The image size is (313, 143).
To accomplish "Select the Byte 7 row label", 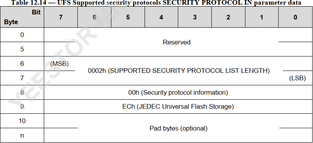I will coord(22,78).
